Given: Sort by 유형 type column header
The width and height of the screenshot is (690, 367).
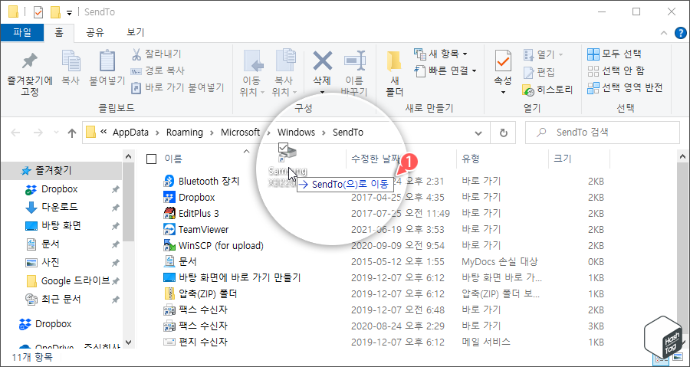Looking at the screenshot, I should (471, 159).
